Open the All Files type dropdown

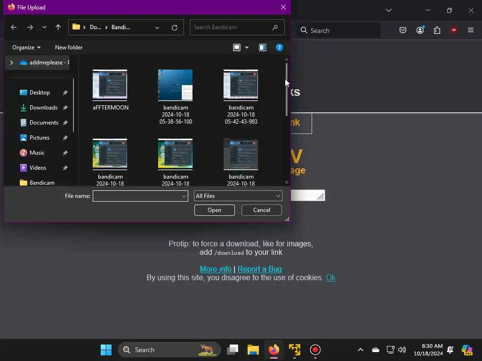pyautogui.click(x=238, y=196)
